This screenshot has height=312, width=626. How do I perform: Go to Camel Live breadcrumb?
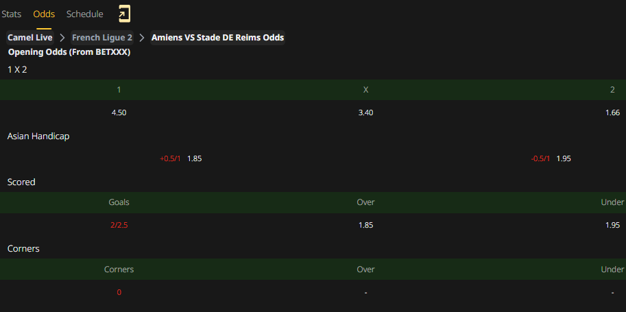[30, 38]
